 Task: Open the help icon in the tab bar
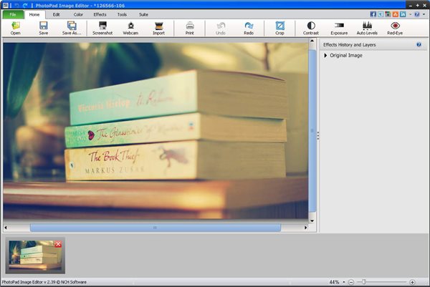click(x=417, y=14)
